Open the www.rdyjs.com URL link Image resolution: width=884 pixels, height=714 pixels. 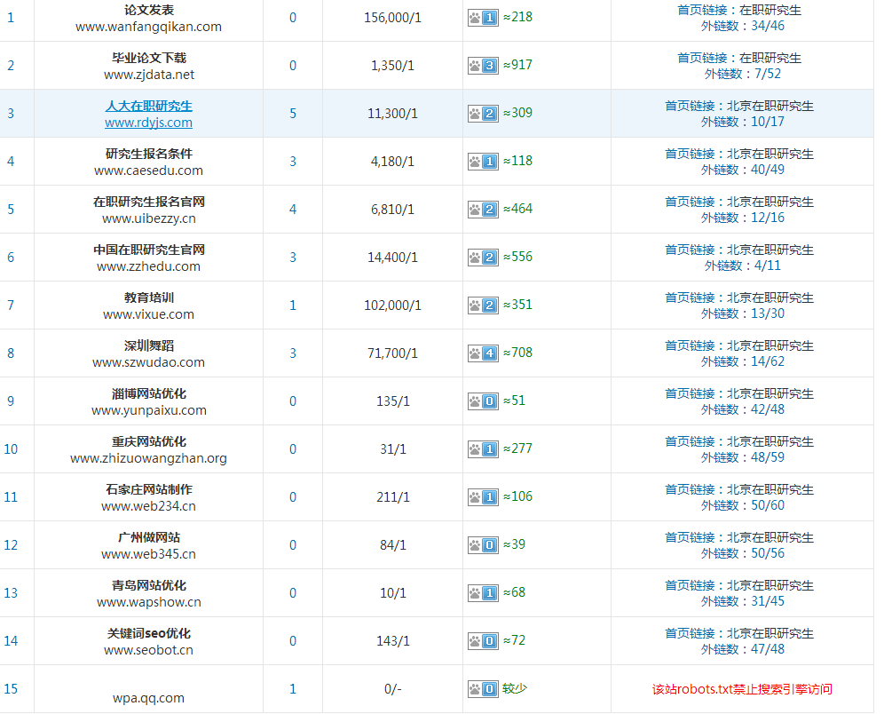click(148, 123)
